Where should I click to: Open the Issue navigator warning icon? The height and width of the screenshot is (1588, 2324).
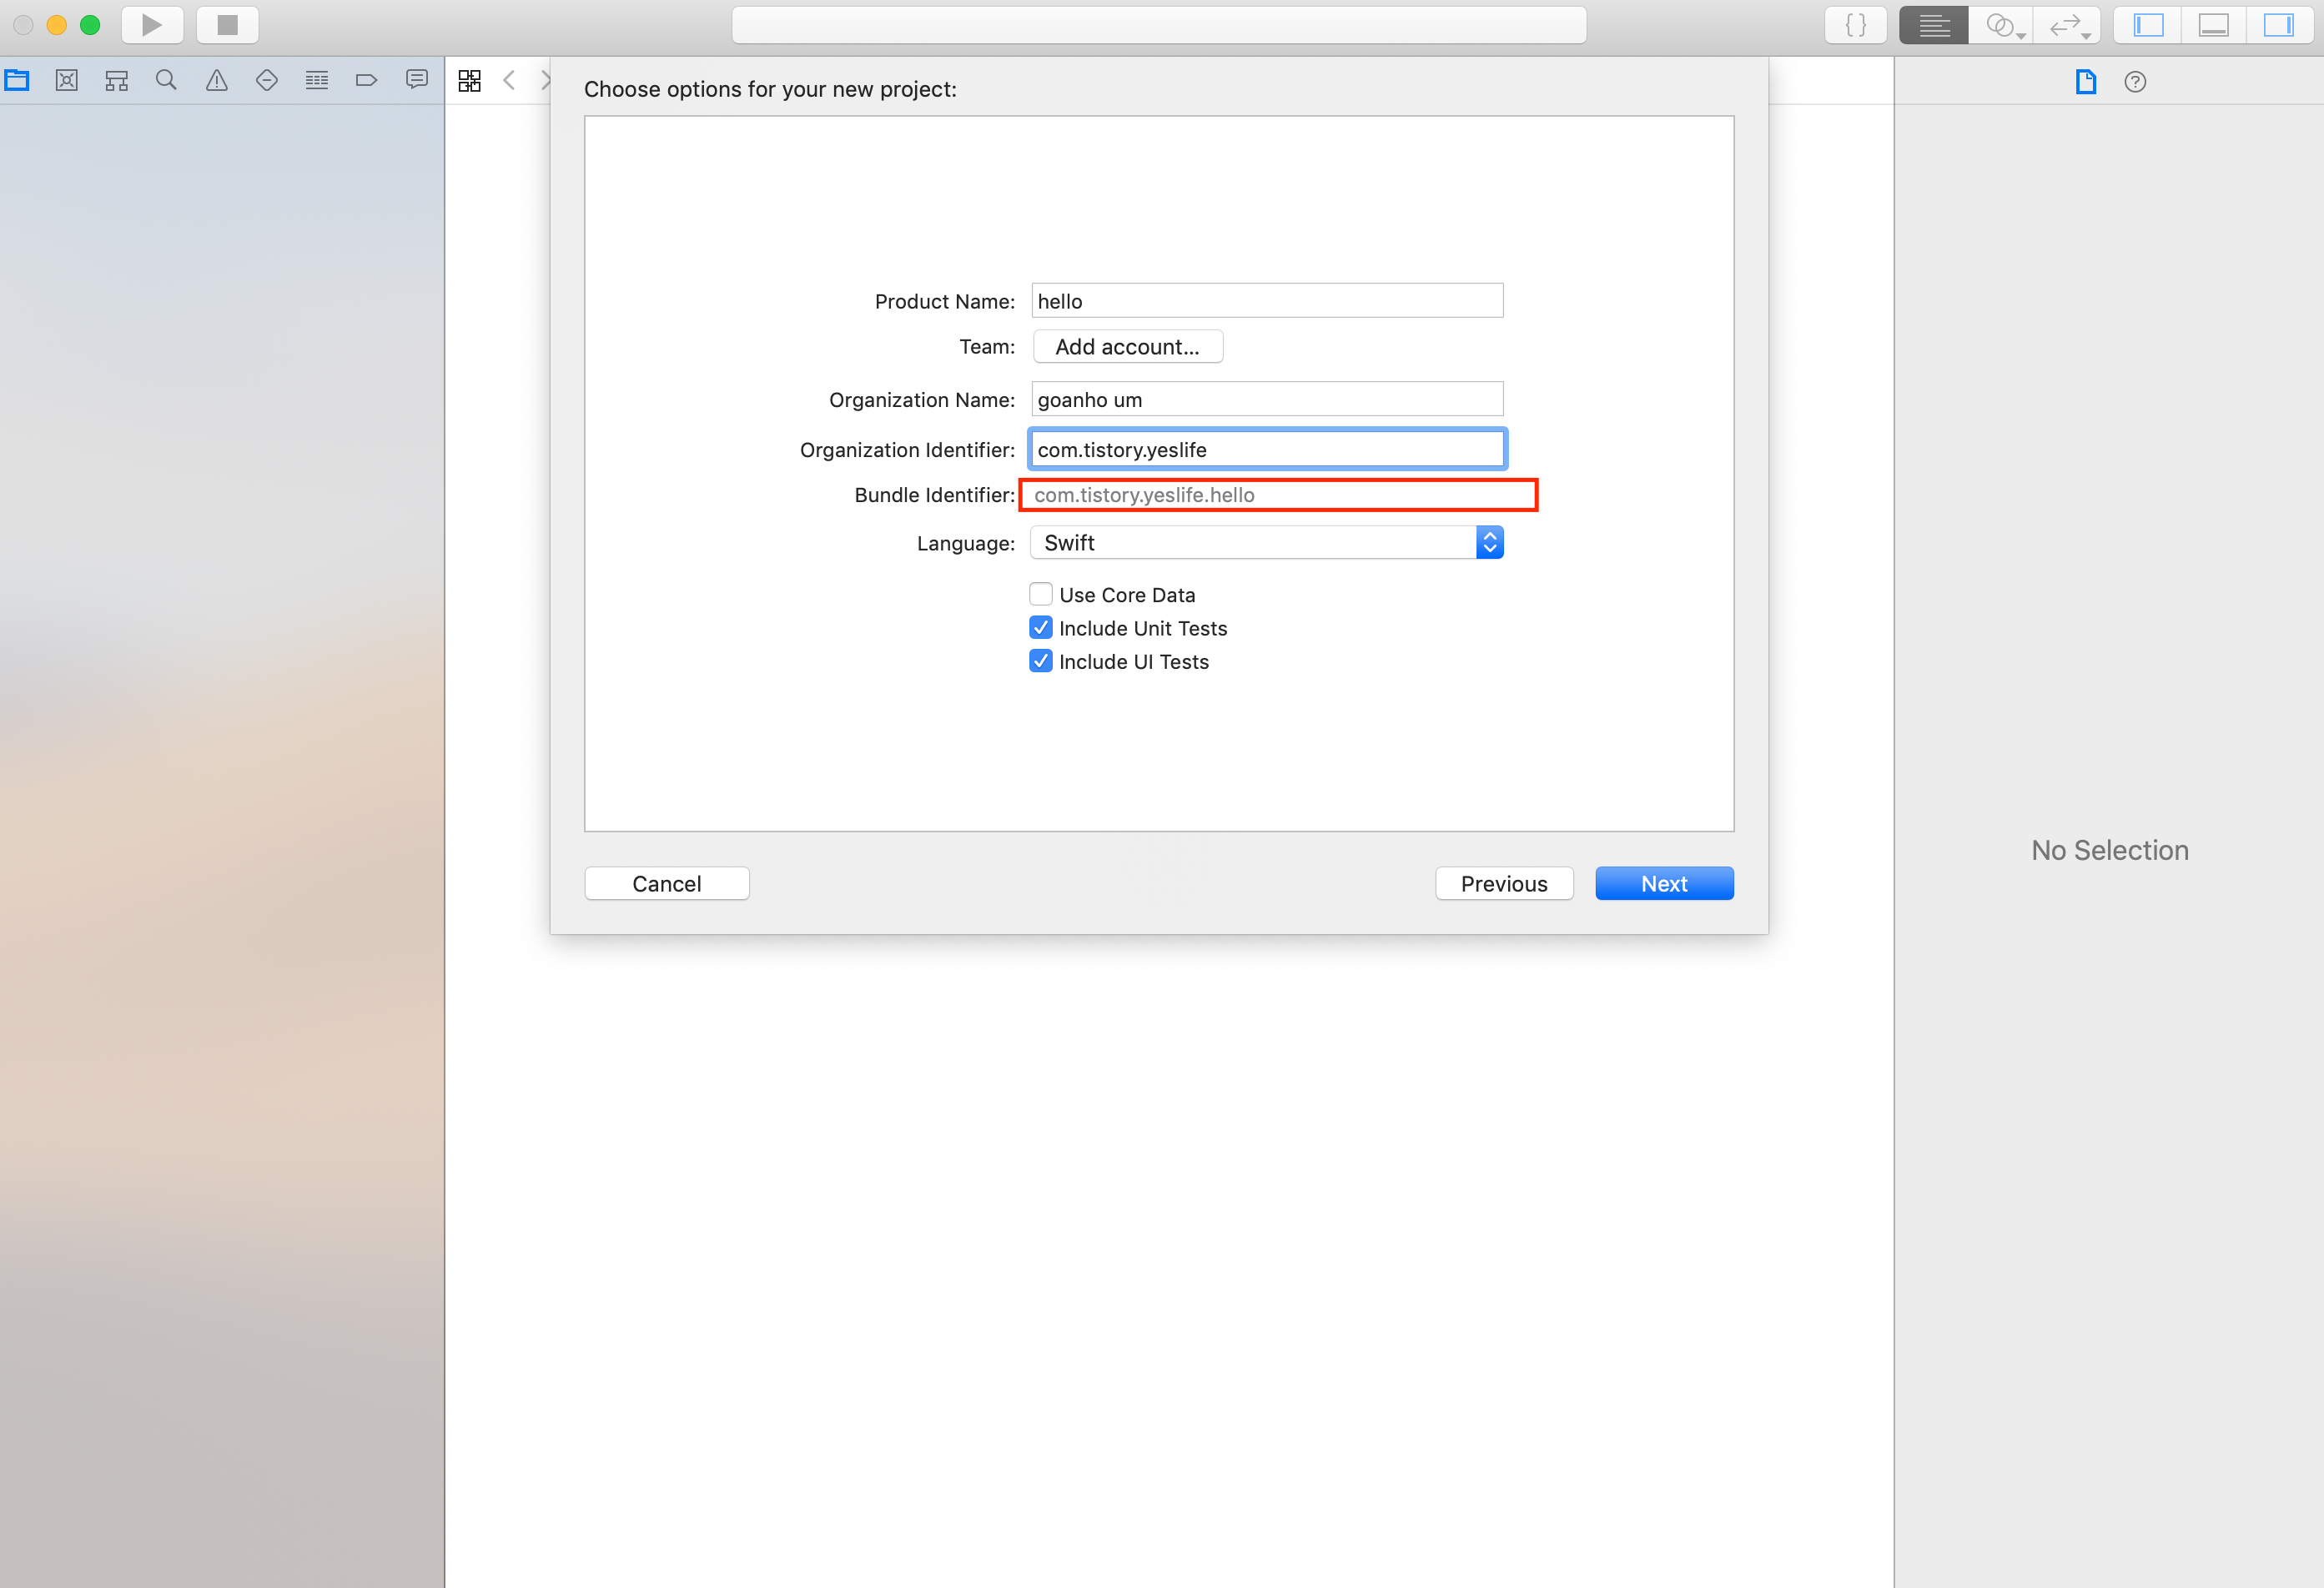pyautogui.click(x=216, y=81)
